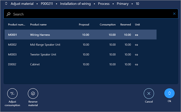Image resolution: width=181 pixels, height=112 pixels.
Task: Sort by the Proposal column header
Action: [84, 25]
